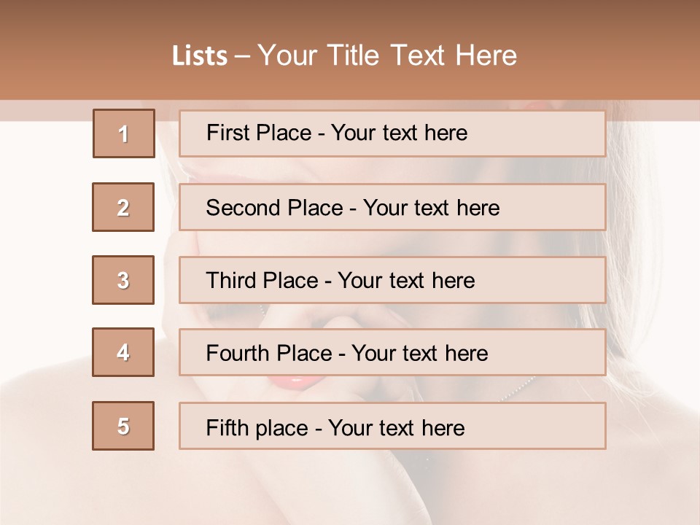Click the bold word "Lists" in title
Screen dimensions: 700x525
pos(200,55)
